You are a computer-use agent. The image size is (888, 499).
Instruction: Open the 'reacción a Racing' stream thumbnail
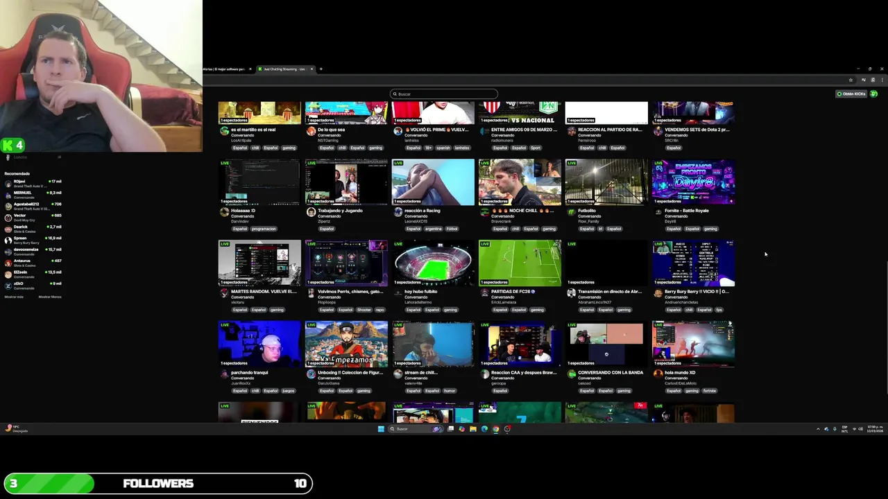433,182
